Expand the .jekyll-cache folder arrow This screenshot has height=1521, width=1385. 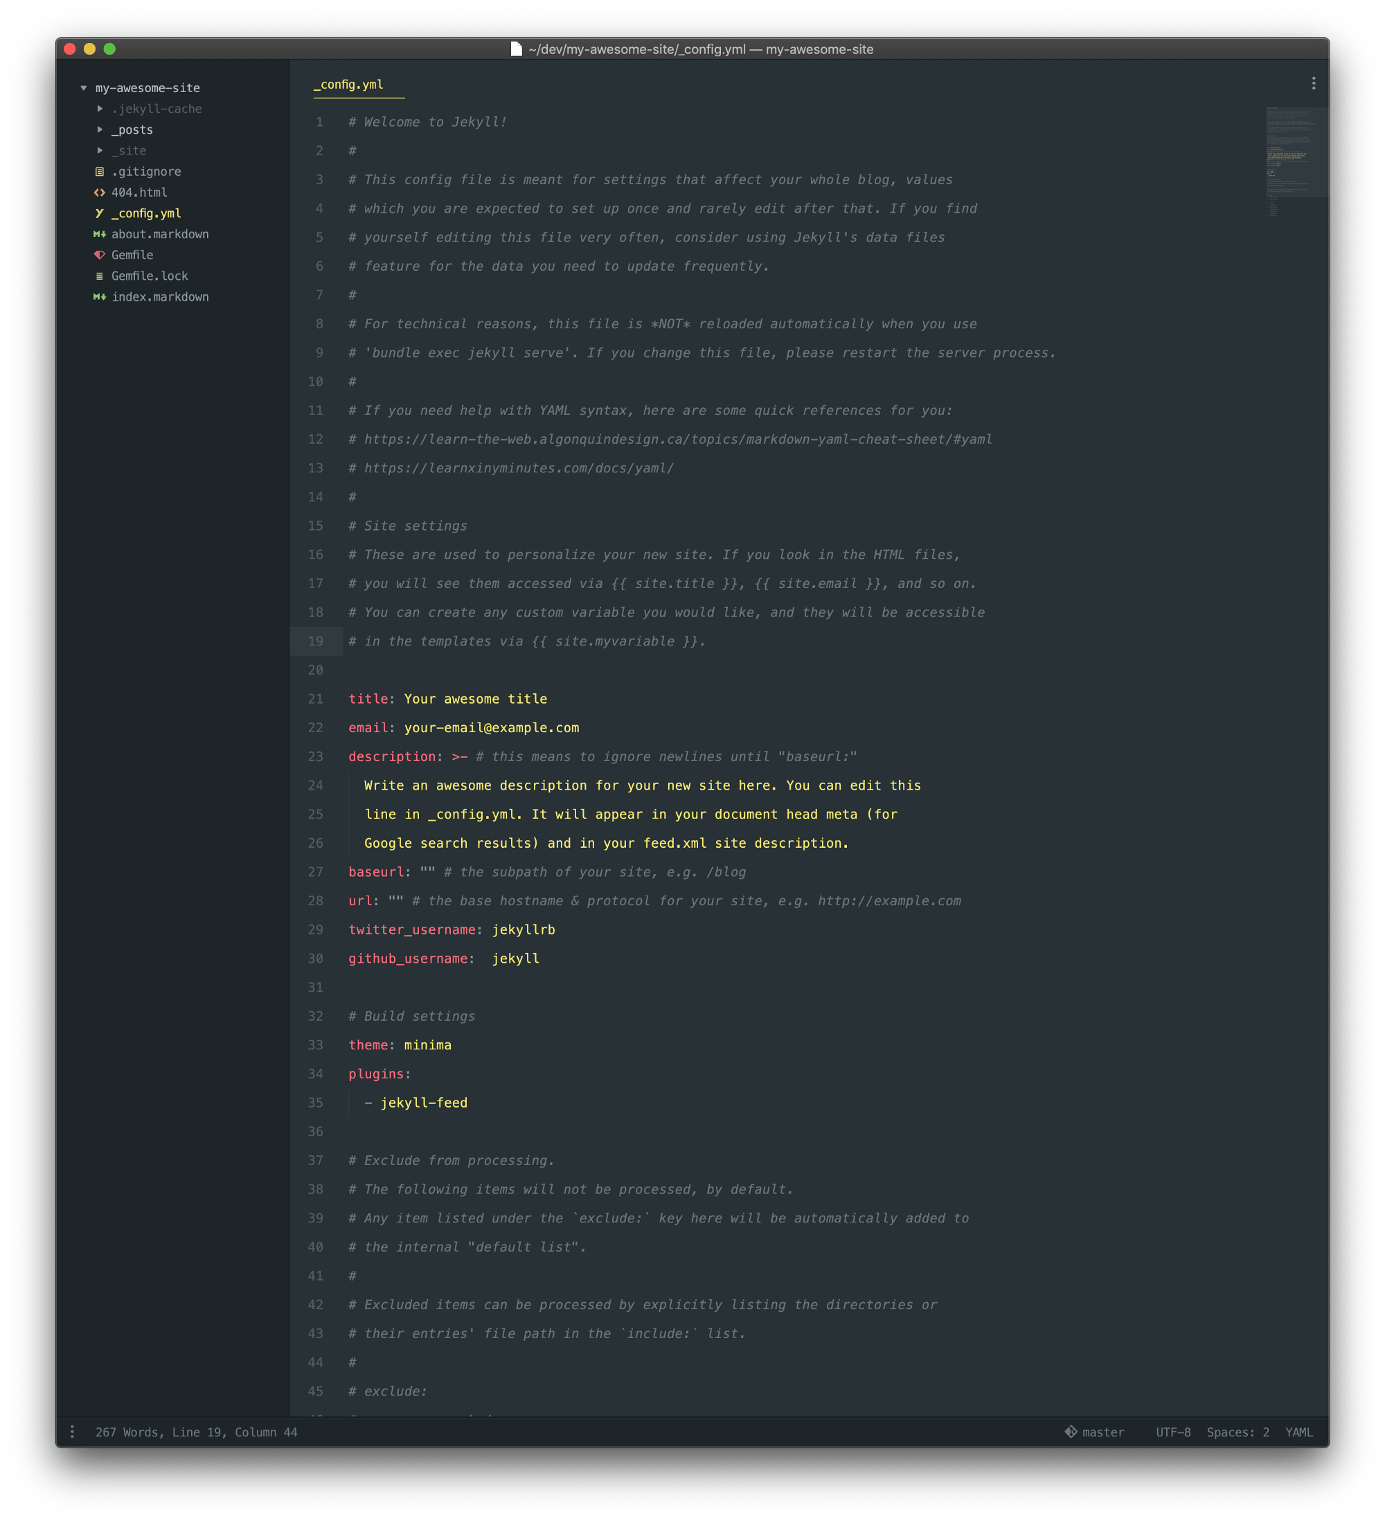(x=100, y=109)
